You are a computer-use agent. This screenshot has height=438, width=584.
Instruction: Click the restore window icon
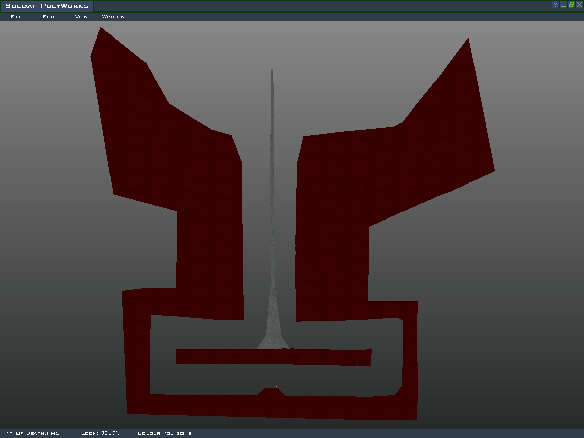click(x=571, y=5)
